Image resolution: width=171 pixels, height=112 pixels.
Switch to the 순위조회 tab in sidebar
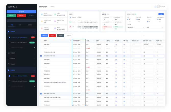30,25
